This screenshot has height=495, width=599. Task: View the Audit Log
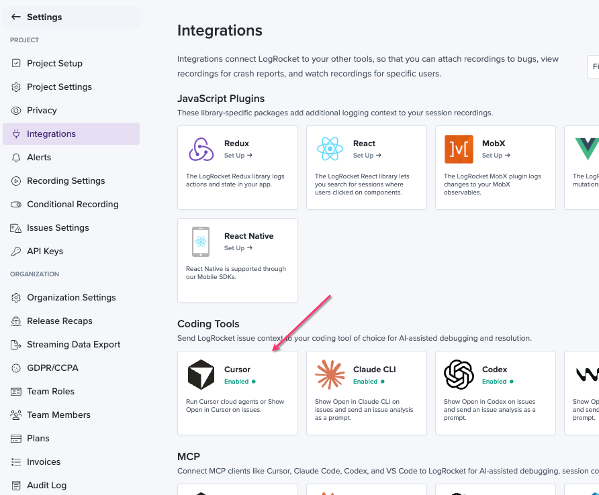tap(71, 486)
